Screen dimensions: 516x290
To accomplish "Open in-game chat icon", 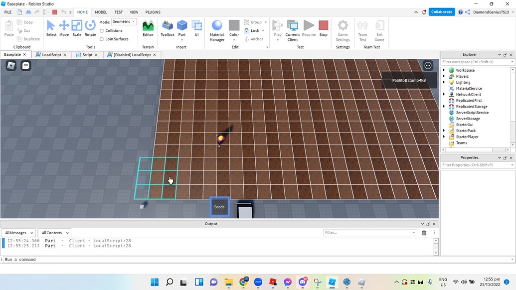I will point(25,65).
